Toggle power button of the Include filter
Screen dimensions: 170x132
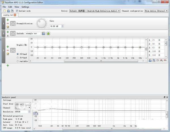[13, 33]
